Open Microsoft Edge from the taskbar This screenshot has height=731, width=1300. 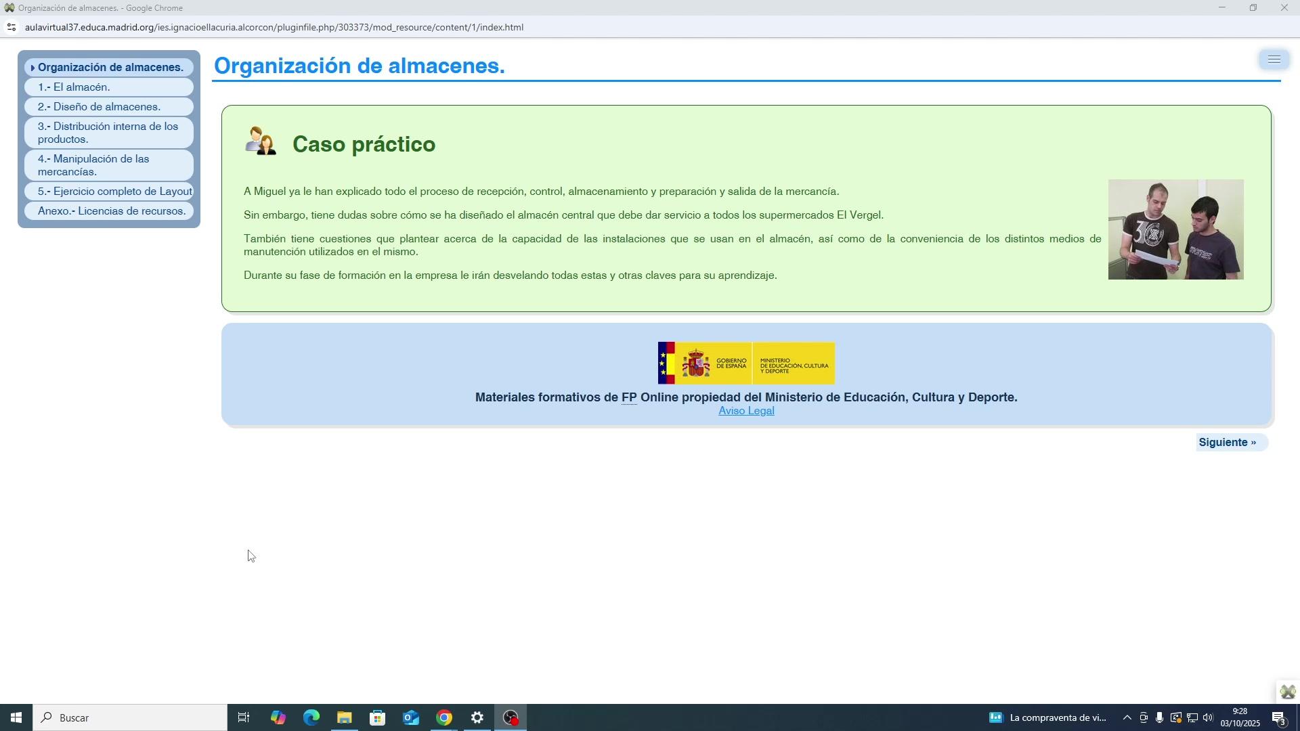311,717
